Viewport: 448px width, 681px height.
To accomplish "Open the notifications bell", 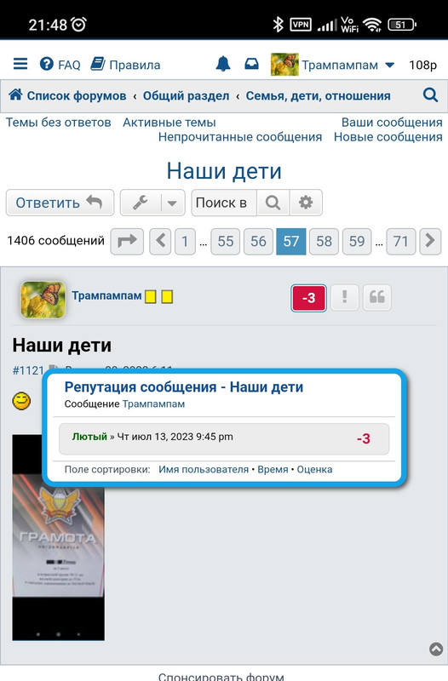I will click(223, 65).
